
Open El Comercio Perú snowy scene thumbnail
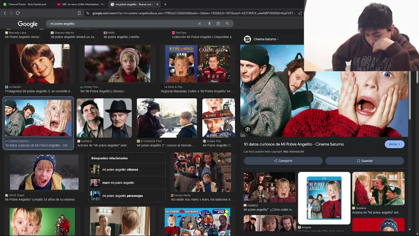pos(167,118)
